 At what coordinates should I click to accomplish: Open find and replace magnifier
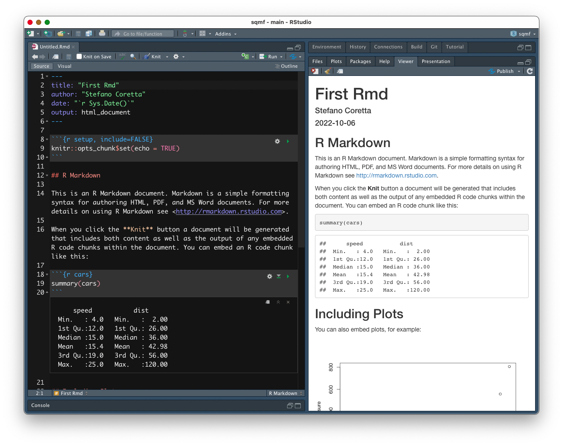[x=133, y=57]
